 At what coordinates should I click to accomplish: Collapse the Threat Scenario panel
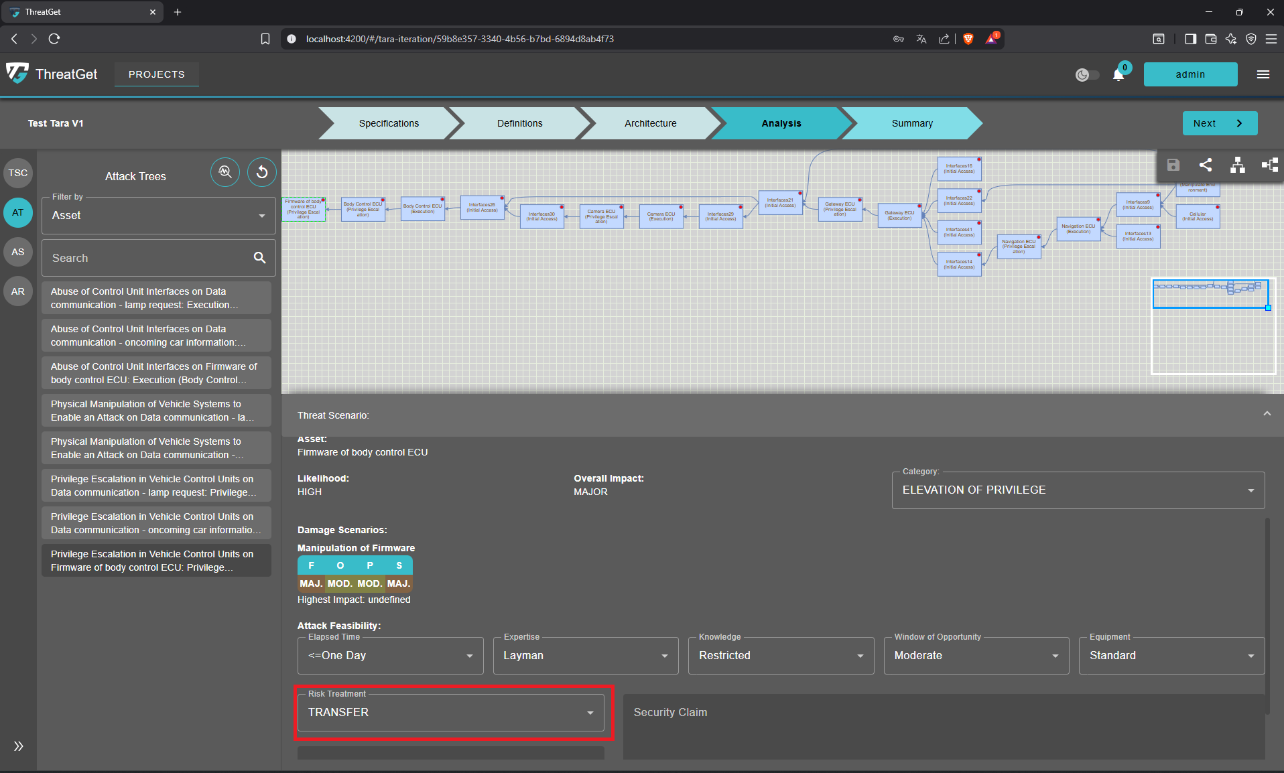[x=1267, y=414]
